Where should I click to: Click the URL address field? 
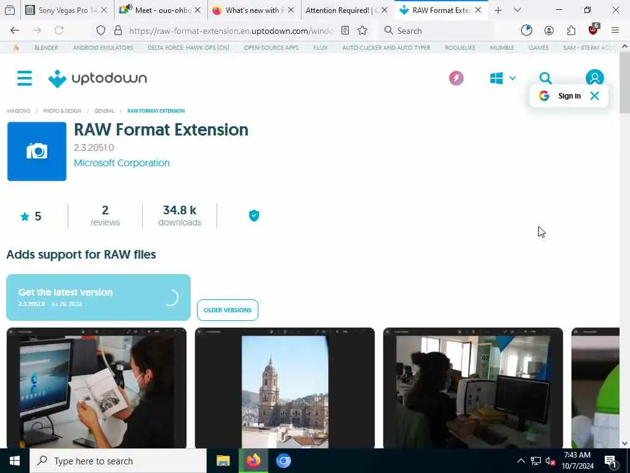click(x=231, y=31)
